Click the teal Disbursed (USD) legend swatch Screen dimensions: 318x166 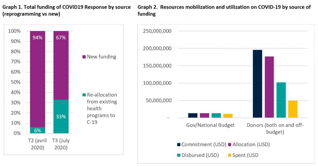pos(179,155)
